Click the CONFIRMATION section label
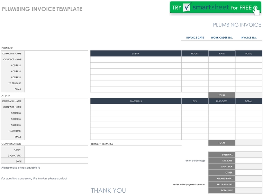The image size is (263, 194). (x=11, y=144)
